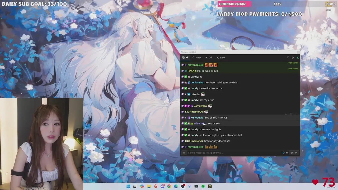The width and height of the screenshot is (338, 190).
Task: Click T3CHmaster26 on 'fired or pay decrease?' message
Action: click(194, 141)
